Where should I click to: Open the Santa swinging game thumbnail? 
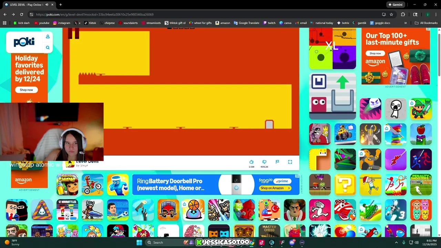[x=370, y=185]
